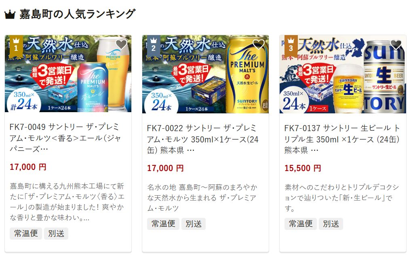Open FK7-0022 ザ・プレミアム・モルツ title link
The width and height of the screenshot is (413, 259).
click(x=202, y=139)
